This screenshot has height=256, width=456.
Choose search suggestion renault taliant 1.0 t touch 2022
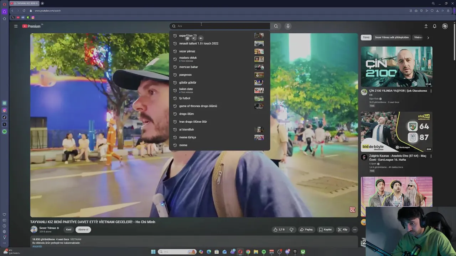pos(219,43)
